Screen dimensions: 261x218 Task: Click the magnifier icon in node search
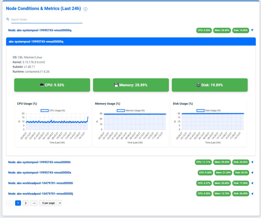point(8,19)
